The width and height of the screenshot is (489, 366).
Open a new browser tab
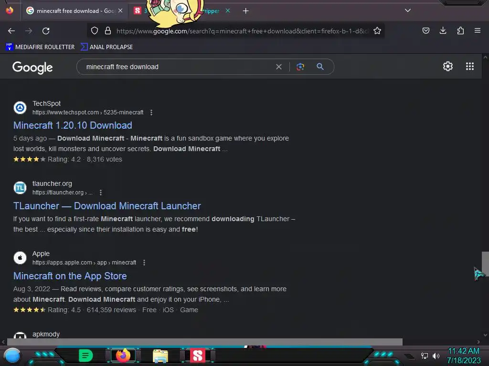tap(246, 11)
